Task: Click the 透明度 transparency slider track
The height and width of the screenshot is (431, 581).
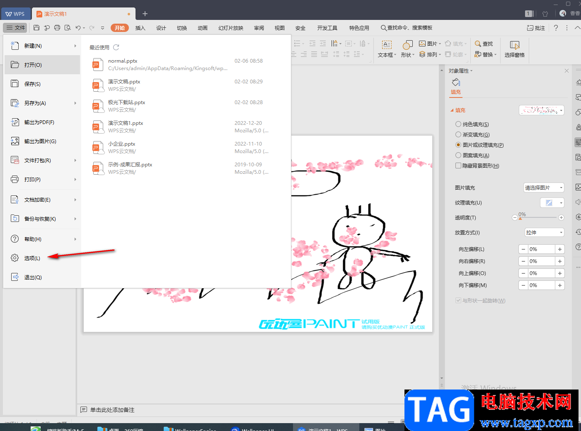Action: (538, 218)
